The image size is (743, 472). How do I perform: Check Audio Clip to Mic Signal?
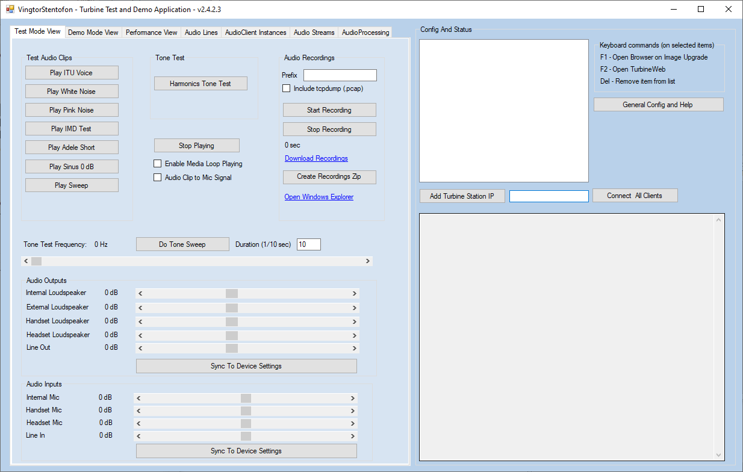point(158,178)
